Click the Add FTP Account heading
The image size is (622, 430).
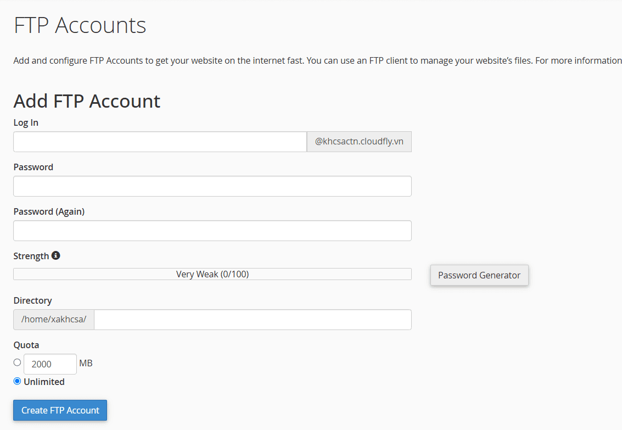[87, 101]
